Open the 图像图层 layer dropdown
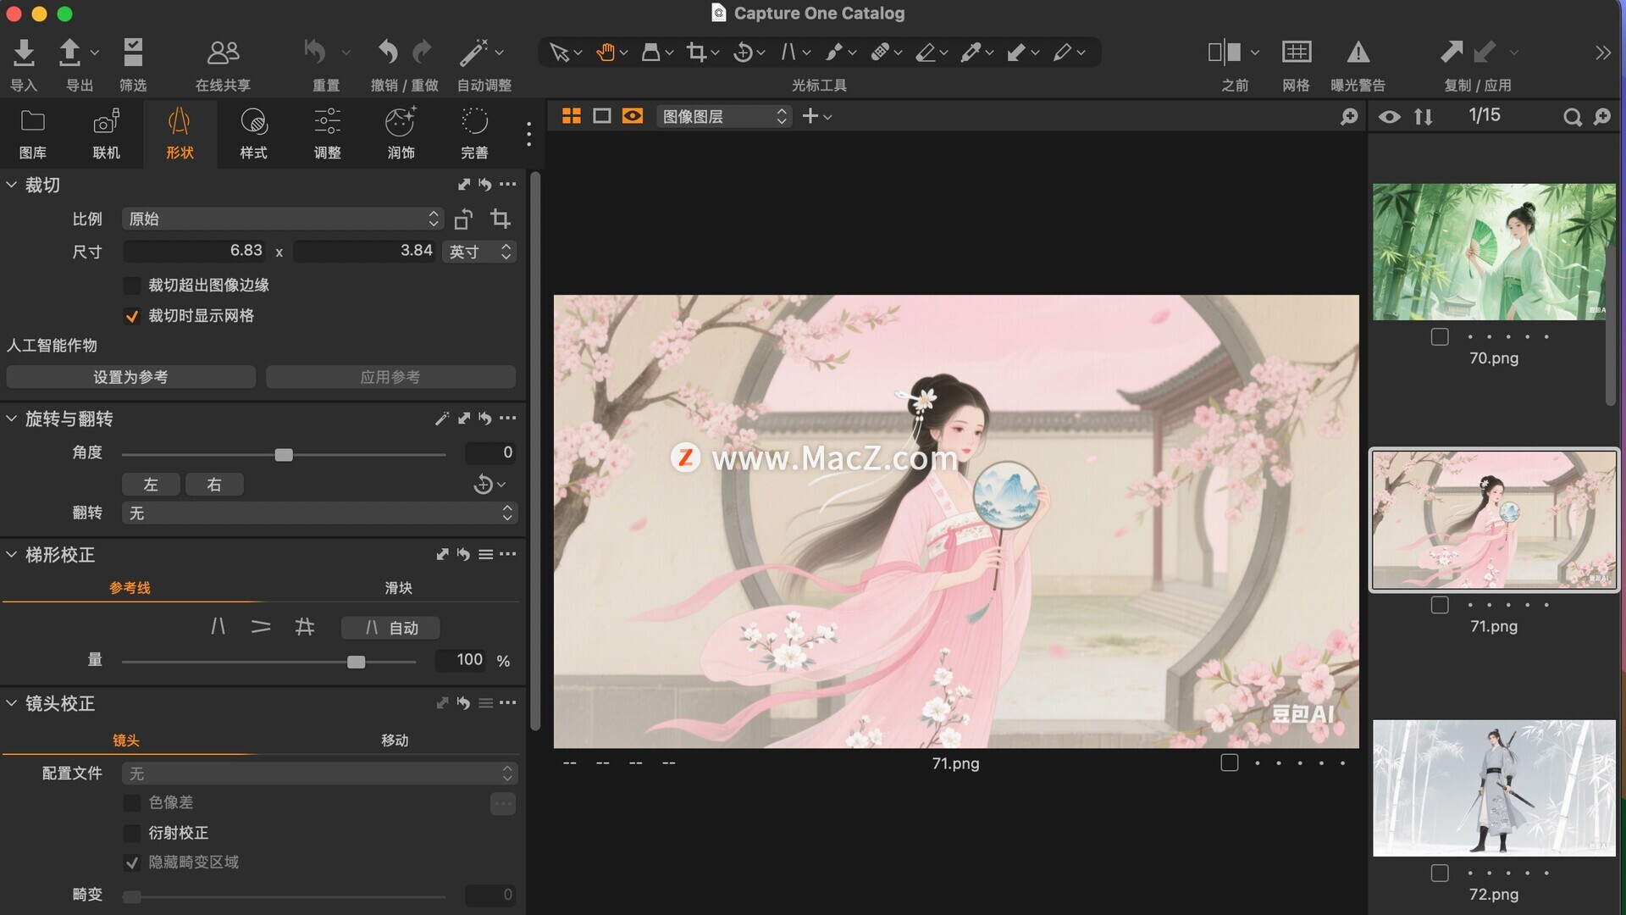1626x915 pixels. (x=724, y=116)
